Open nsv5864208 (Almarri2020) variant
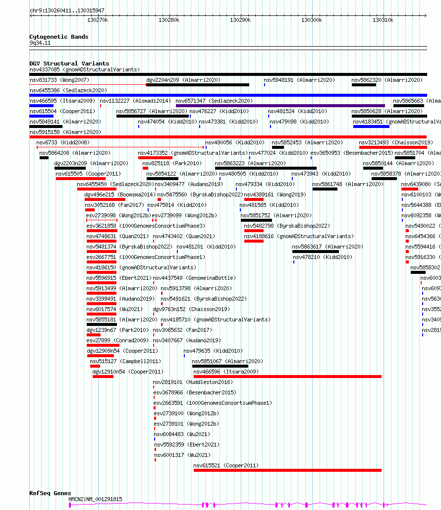Image resolution: width=441 pixels, height=510 pixels. click(x=75, y=153)
